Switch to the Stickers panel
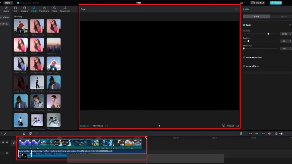This screenshot has width=292, height=164. 24,9
